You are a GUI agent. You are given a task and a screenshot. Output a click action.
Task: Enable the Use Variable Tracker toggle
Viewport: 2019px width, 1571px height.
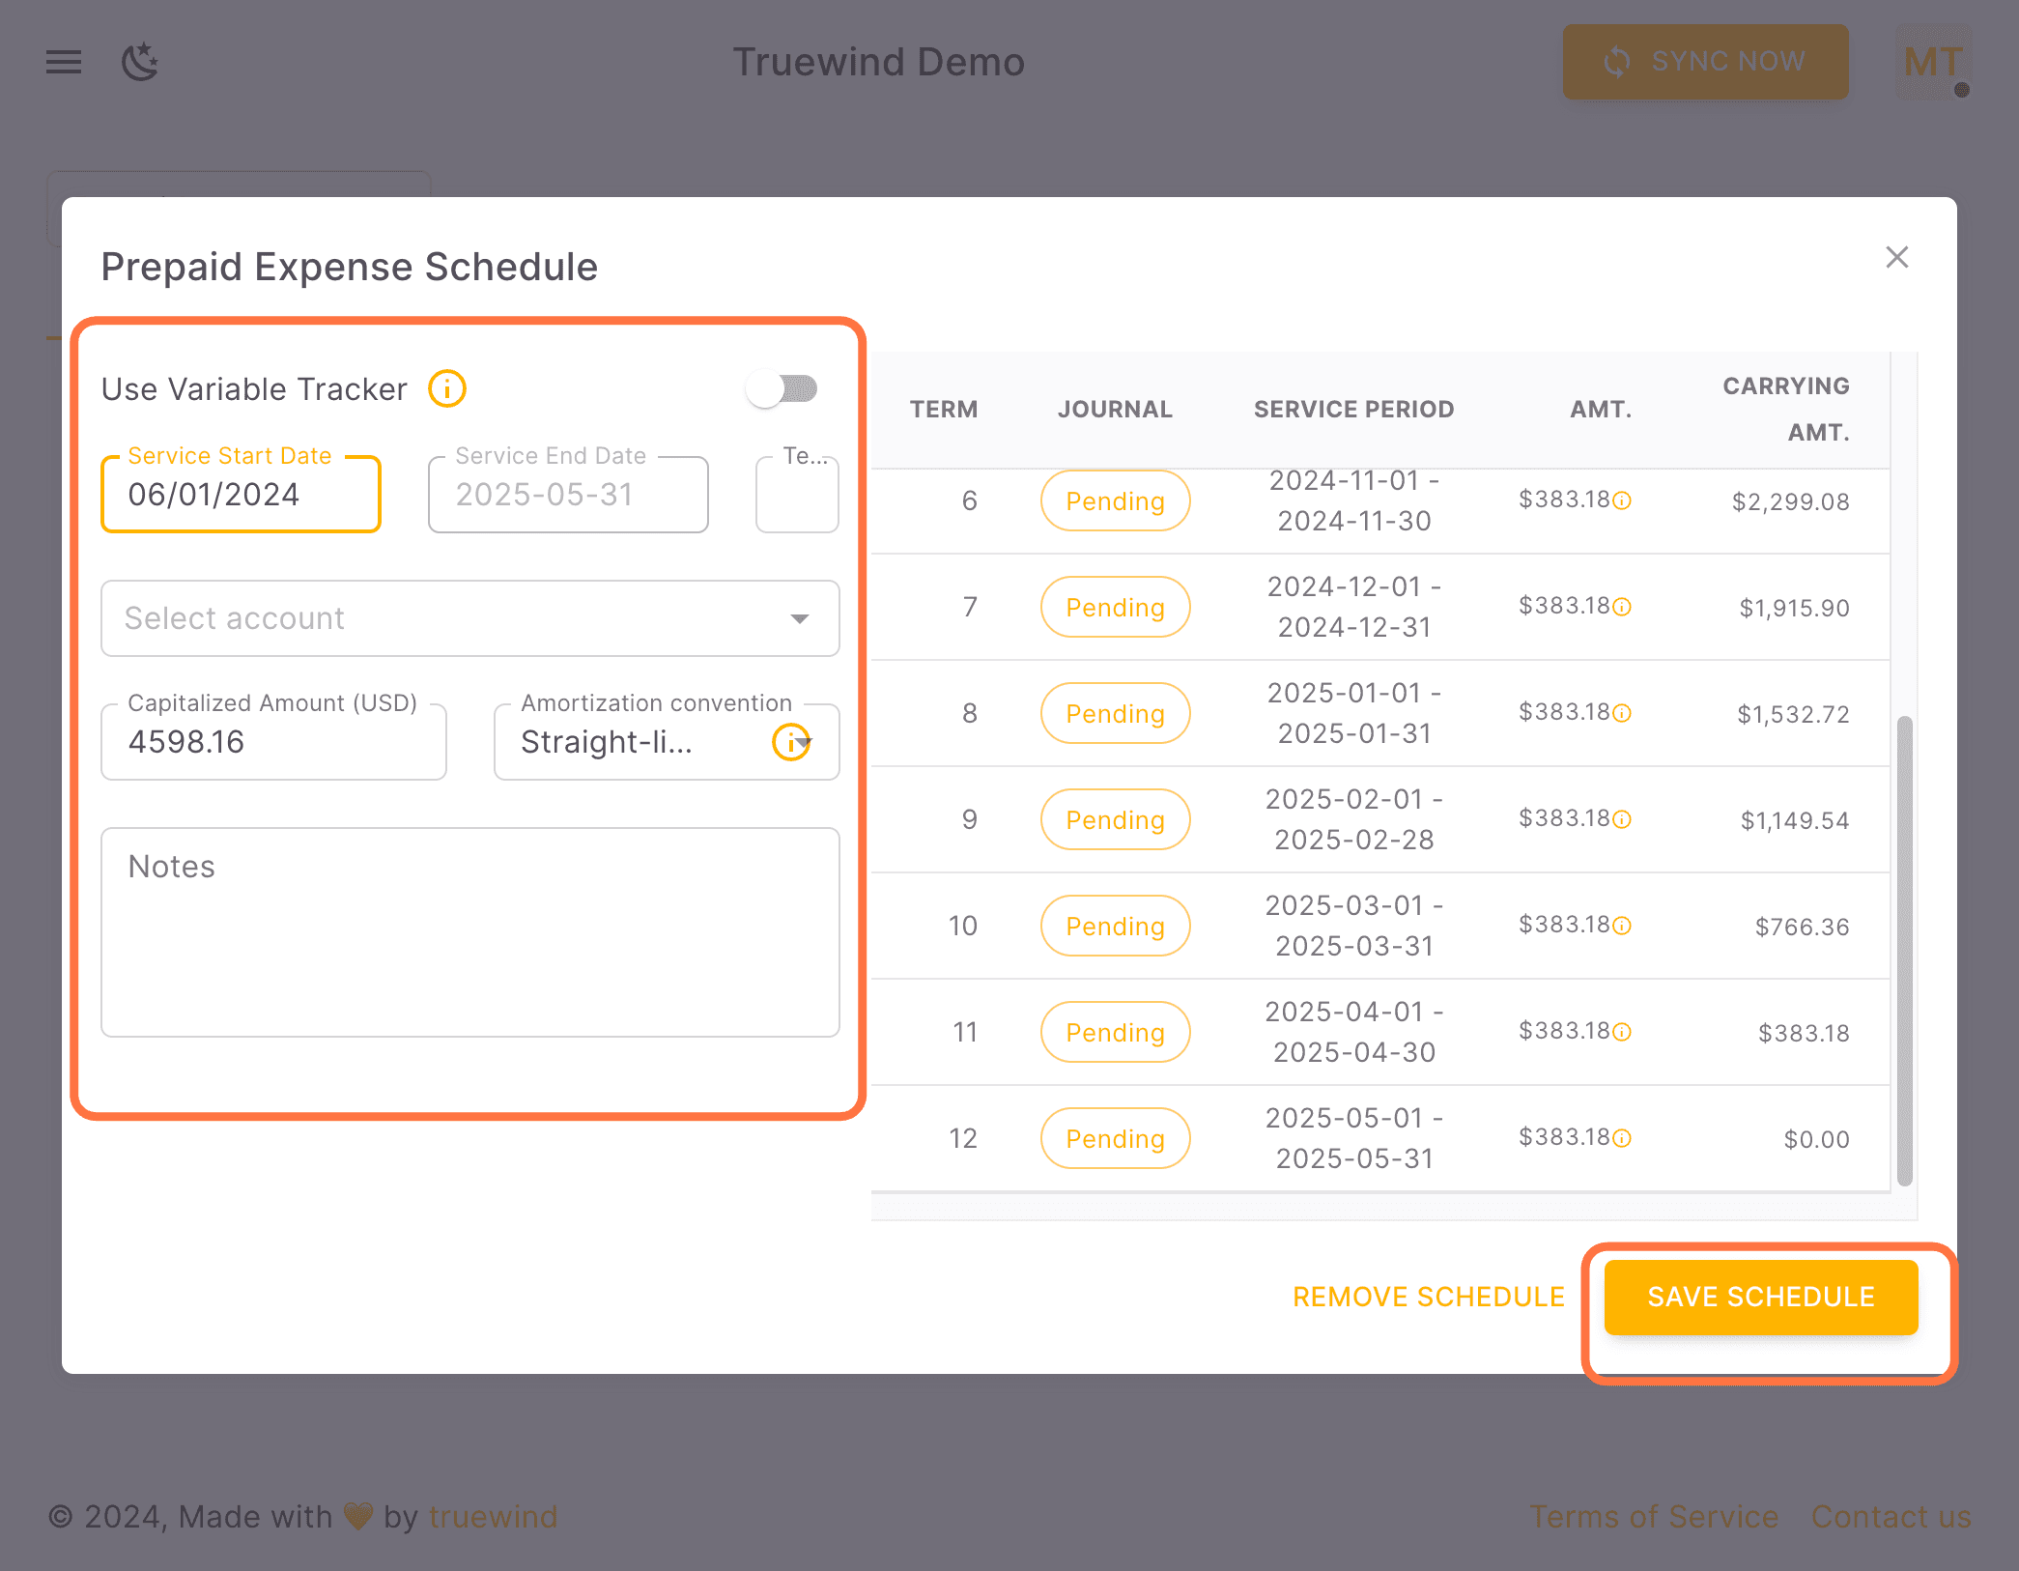[783, 388]
